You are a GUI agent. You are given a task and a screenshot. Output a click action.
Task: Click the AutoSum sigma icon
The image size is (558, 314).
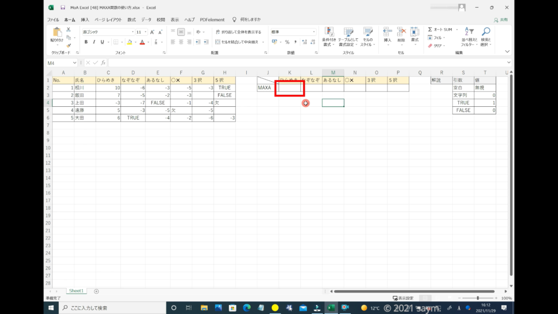point(430,29)
